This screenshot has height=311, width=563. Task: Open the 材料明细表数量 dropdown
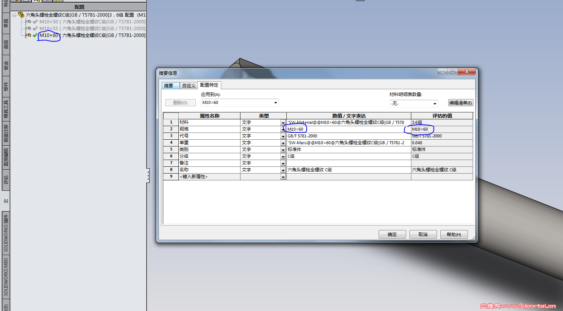click(x=414, y=104)
